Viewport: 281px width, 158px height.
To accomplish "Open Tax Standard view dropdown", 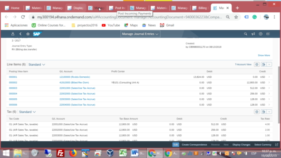I will tap(27, 112).
